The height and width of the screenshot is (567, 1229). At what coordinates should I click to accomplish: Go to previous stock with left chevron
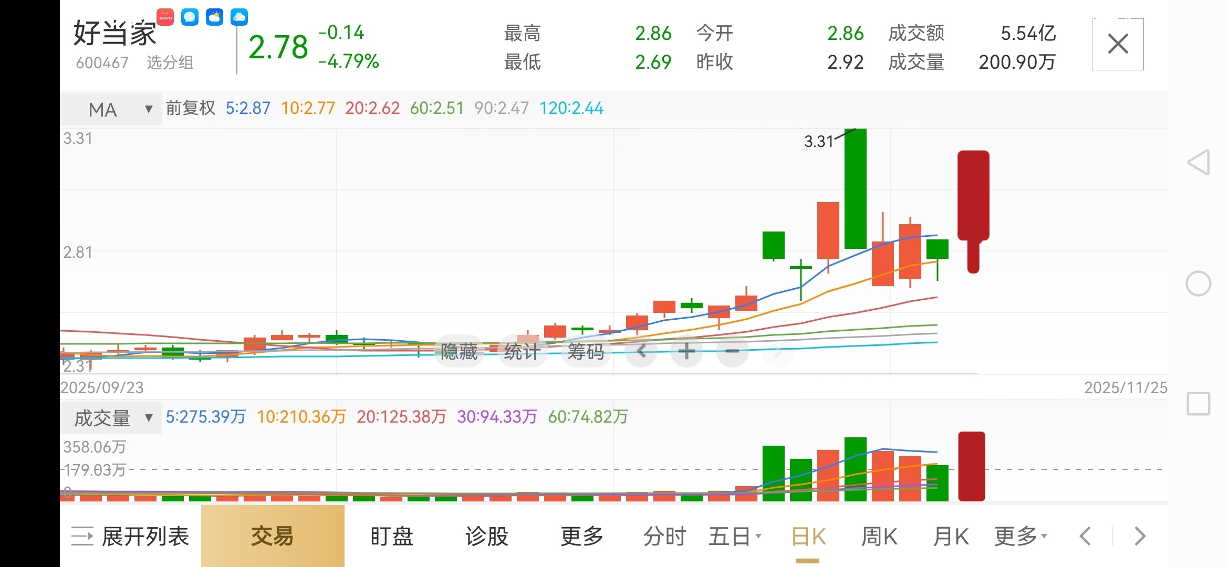coord(1085,536)
